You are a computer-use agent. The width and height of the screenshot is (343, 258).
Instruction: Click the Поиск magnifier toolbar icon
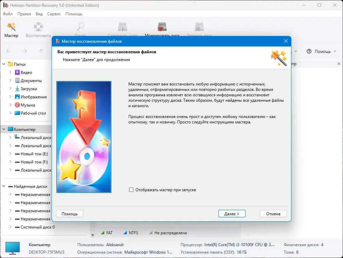(x=80, y=27)
